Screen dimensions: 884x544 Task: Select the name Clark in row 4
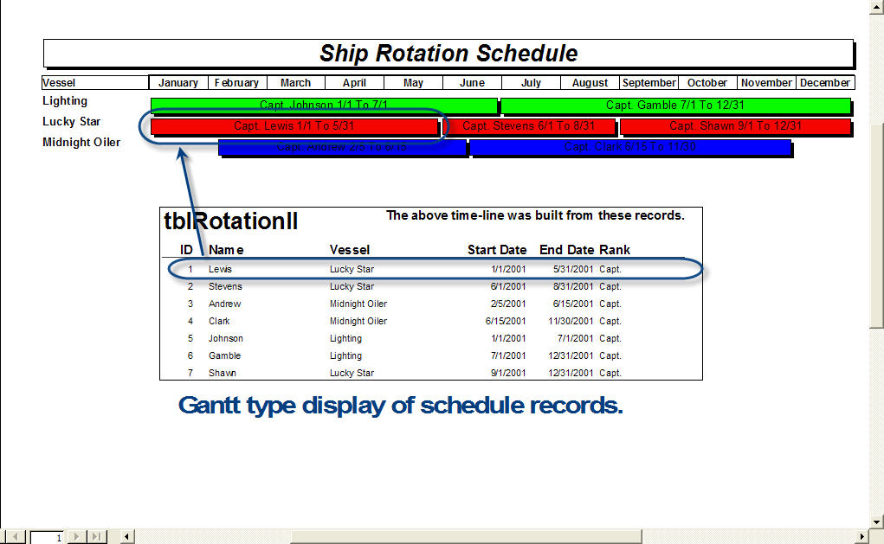pyautogui.click(x=219, y=321)
